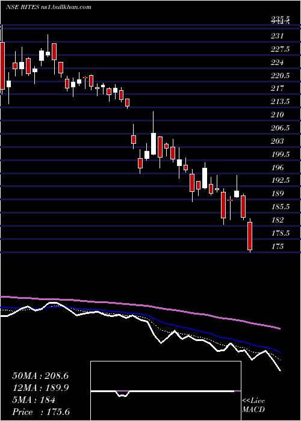301x421 pixels.
Task: Click the 5MA : 184 reading
Action: [x=34, y=400]
